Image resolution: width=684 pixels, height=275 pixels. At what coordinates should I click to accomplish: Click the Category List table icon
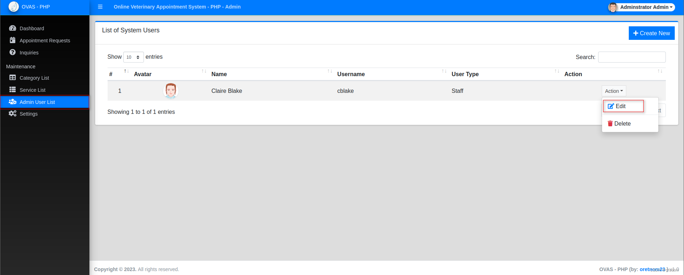(12, 78)
